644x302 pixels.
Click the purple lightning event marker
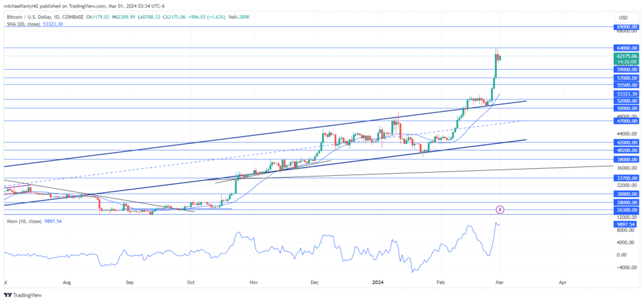coord(500,210)
